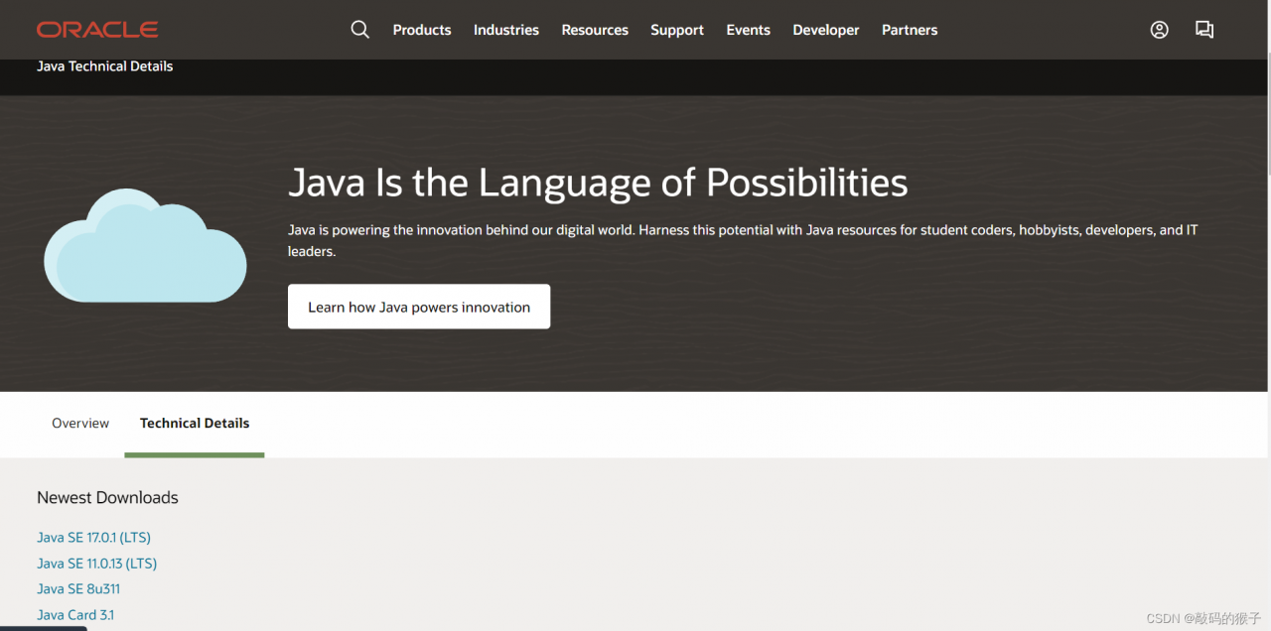Open Java SE 17.0.1 (LTS) download link
This screenshot has width=1271, height=631.
[93, 537]
